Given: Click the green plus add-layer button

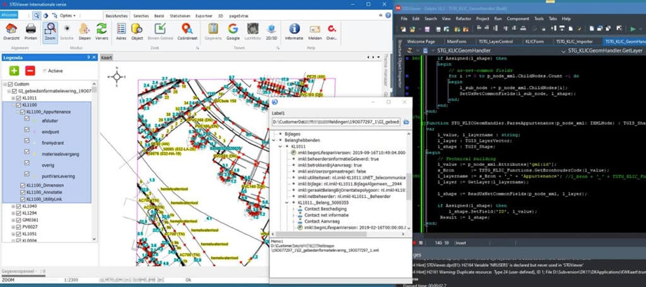Looking at the screenshot, I should point(15,71).
